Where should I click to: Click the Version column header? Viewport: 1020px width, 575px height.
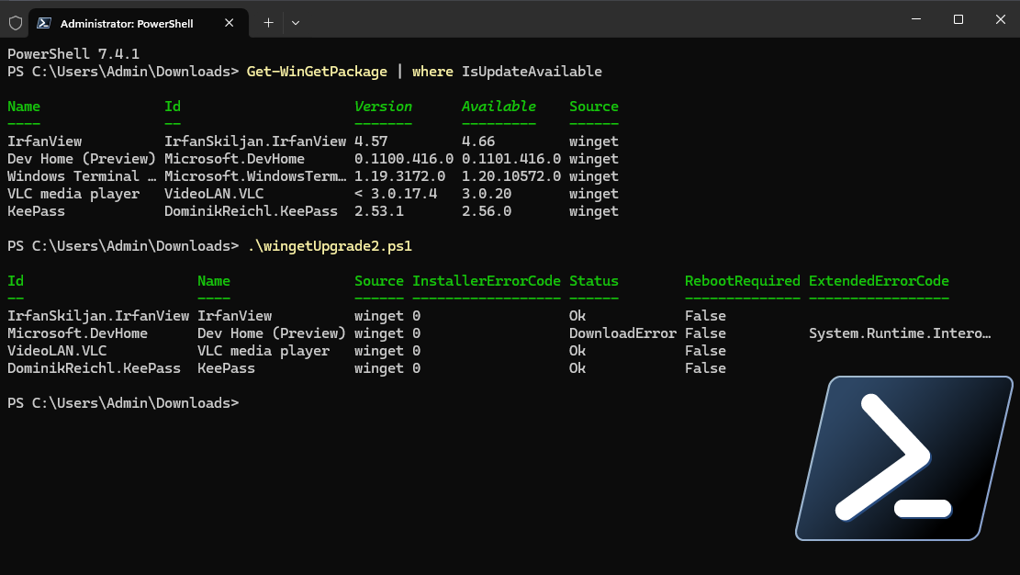click(x=383, y=107)
